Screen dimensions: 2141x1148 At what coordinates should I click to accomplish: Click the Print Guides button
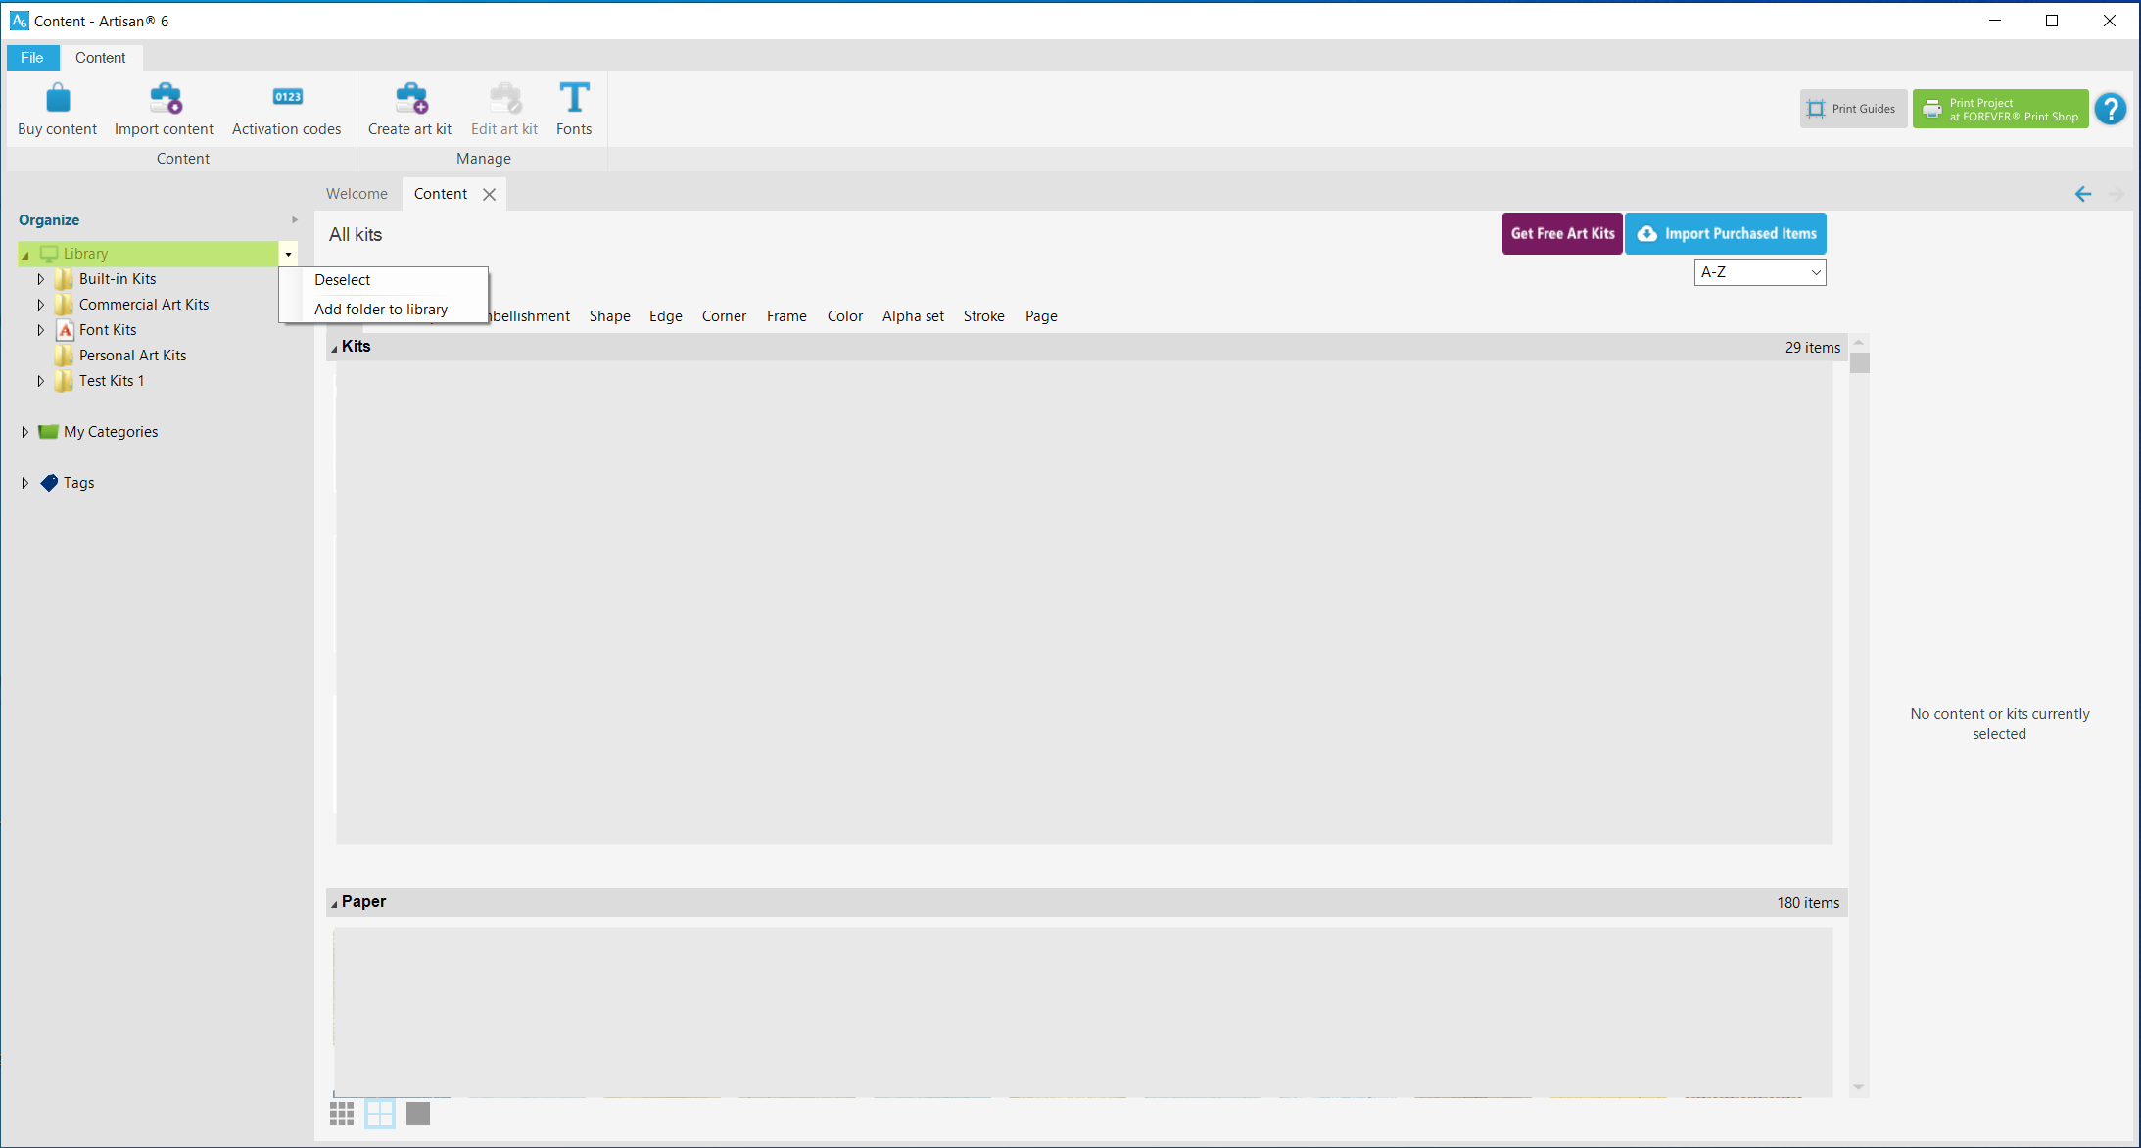[1853, 109]
